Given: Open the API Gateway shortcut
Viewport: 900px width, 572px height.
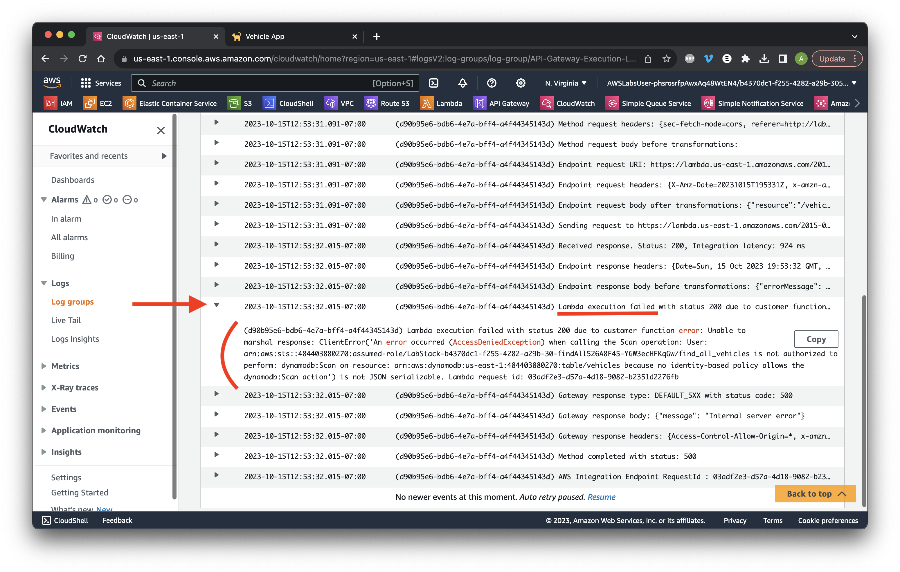Looking at the screenshot, I should coord(501,104).
